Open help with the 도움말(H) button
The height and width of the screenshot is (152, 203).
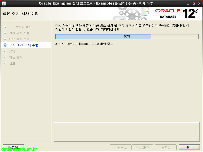coord(13,147)
